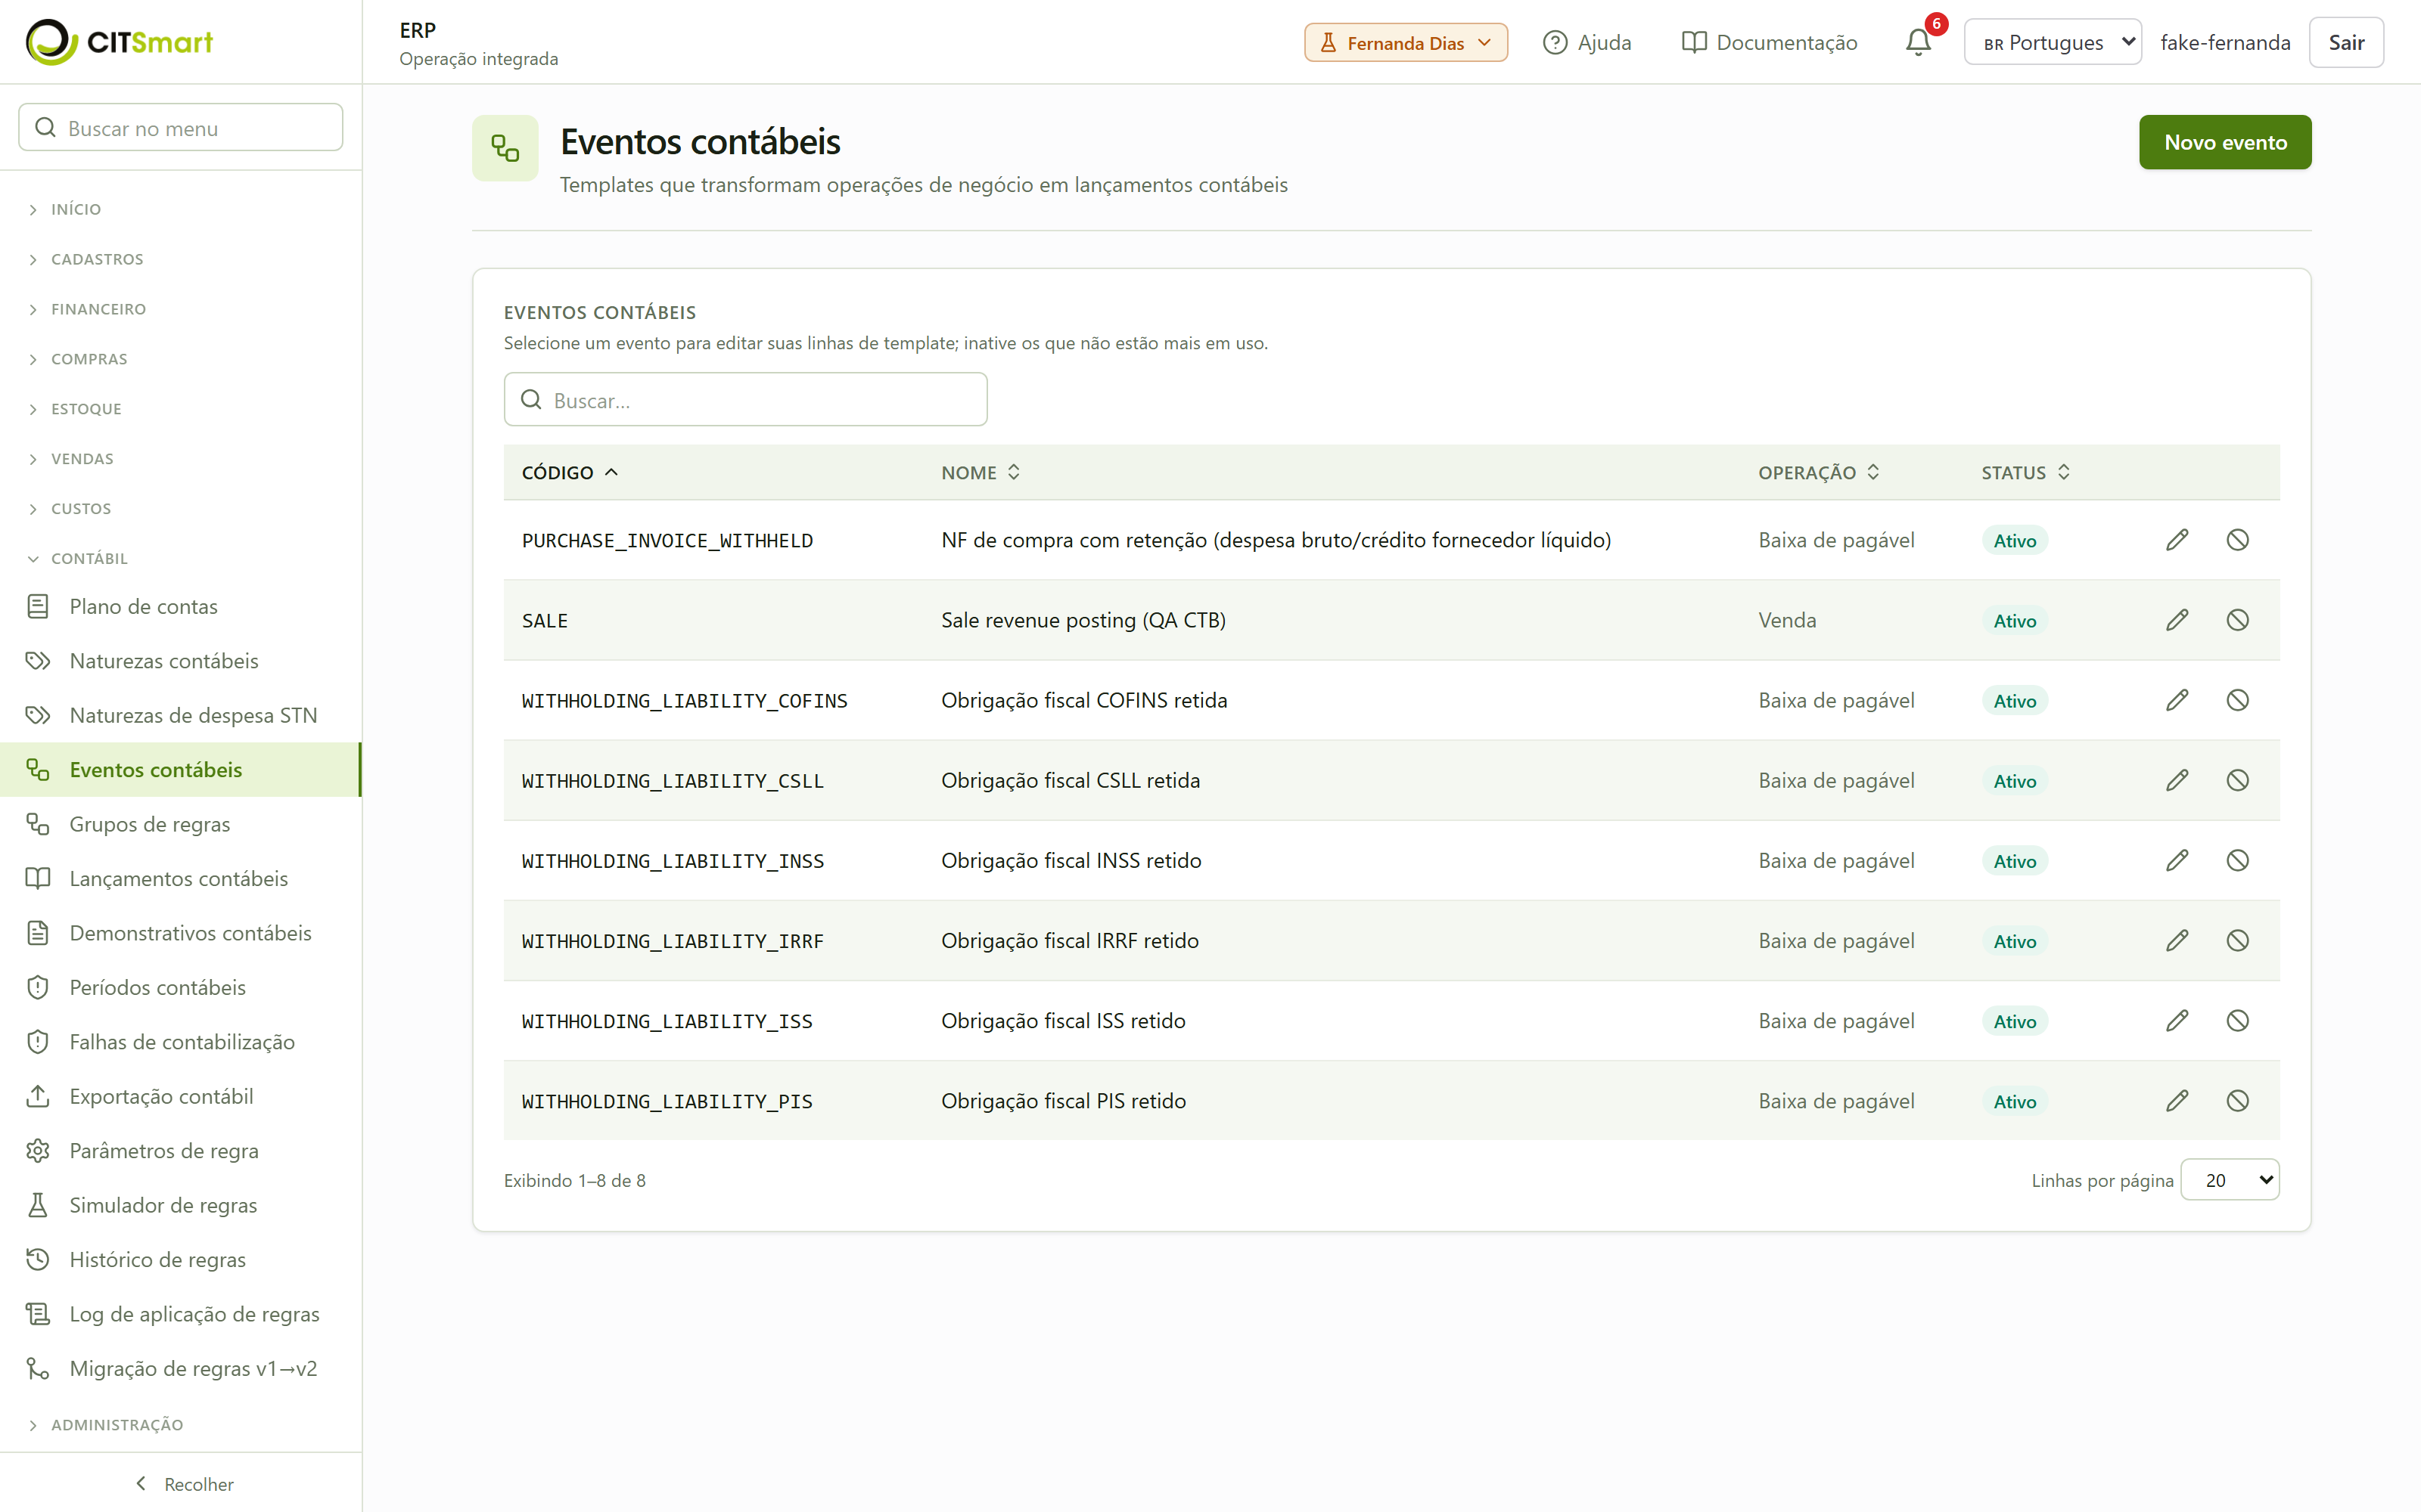2421x1512 pixels.
Task: Select Períodos contábeis in sidebar
Action: [x=180, y=987]
